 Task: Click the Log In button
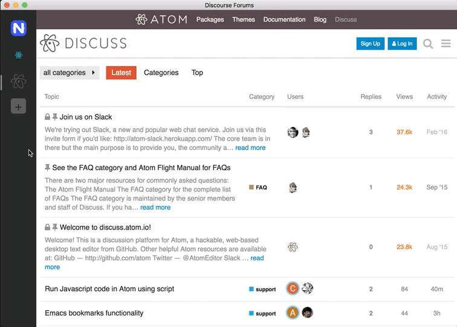[402, 44]
